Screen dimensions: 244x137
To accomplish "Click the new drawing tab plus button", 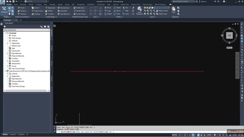I will coord(21,20).
